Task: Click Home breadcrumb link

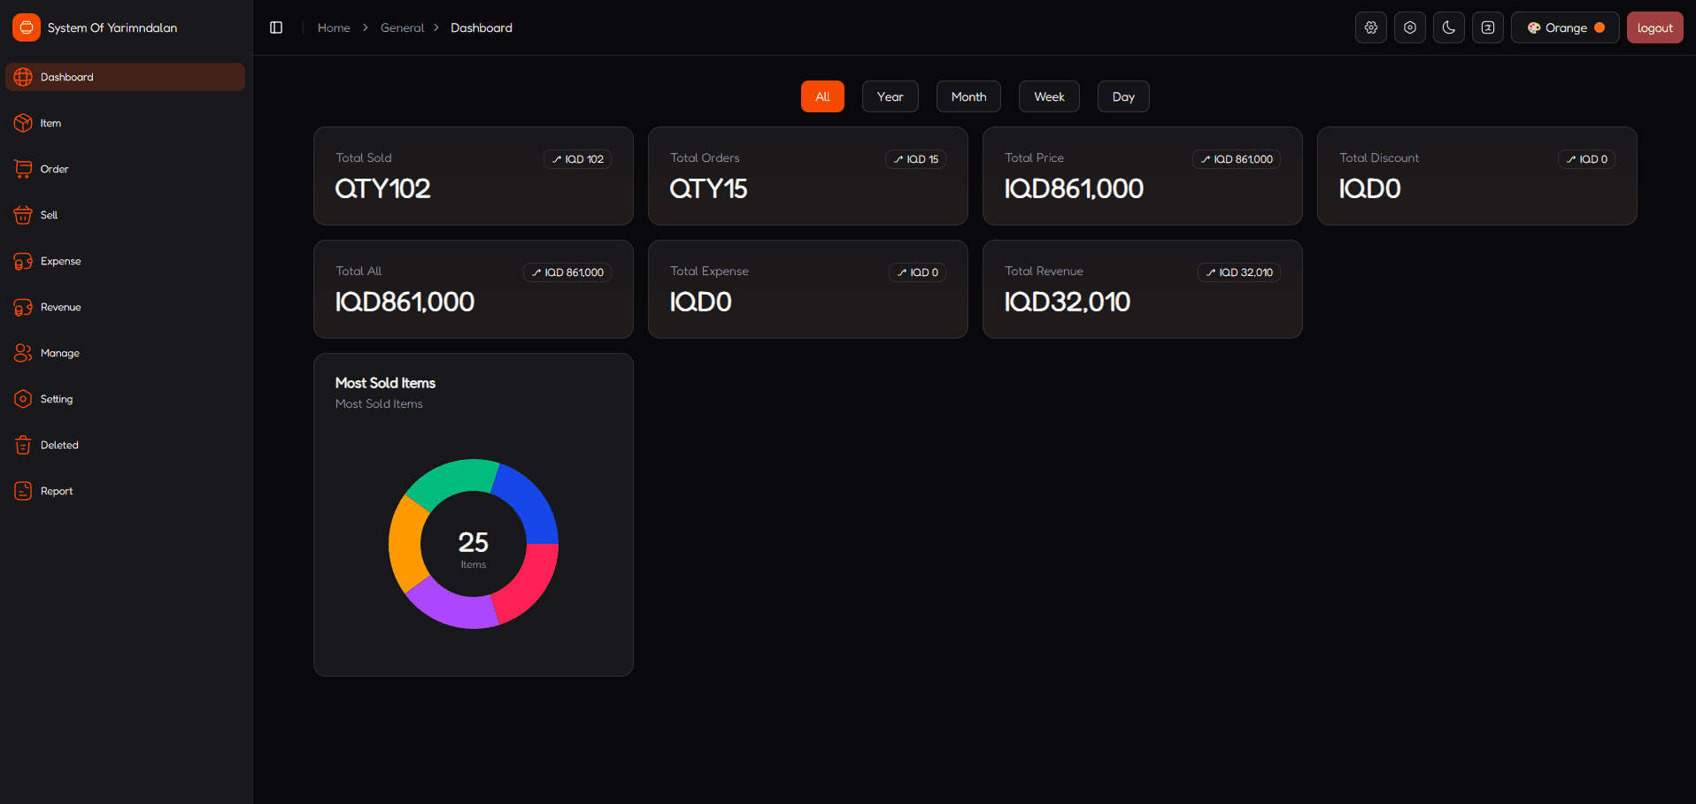Action: (334, 27)
